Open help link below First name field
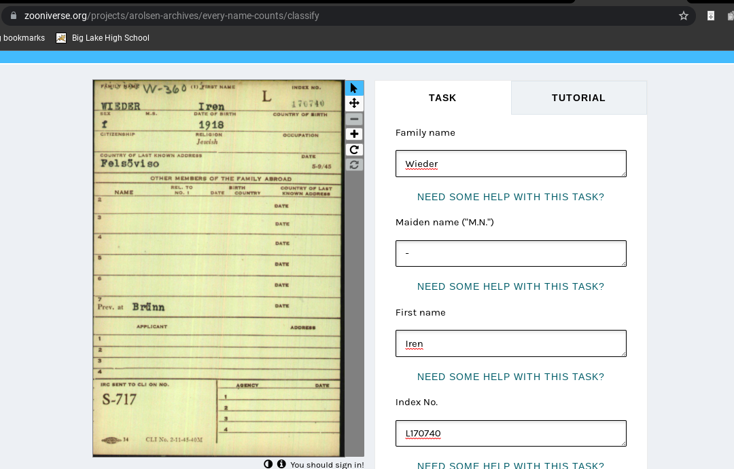 (510, 377)
